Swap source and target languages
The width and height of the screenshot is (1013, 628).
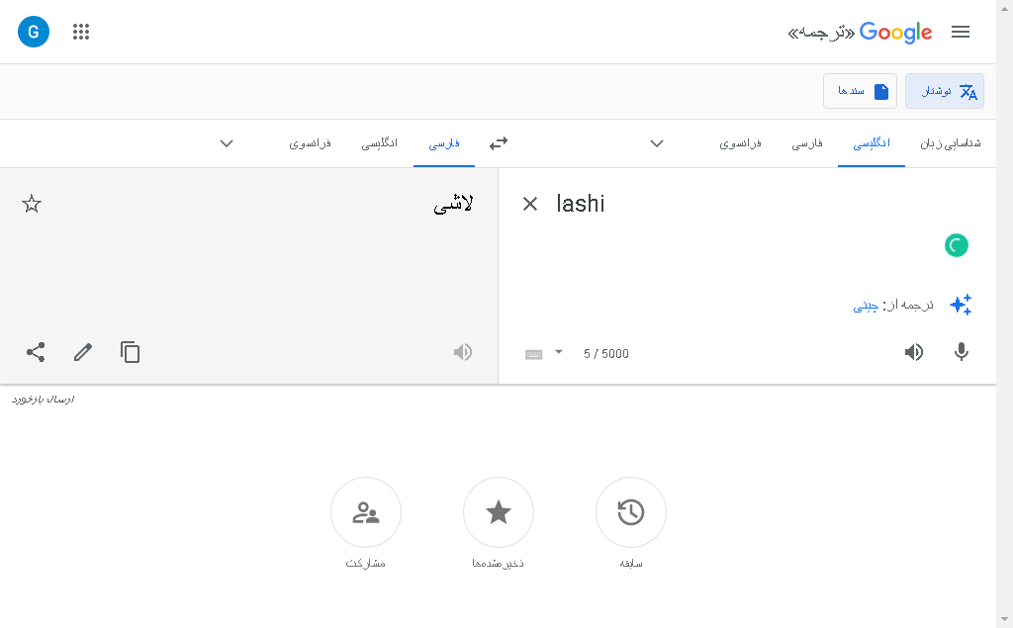click(x=499, y=143)
